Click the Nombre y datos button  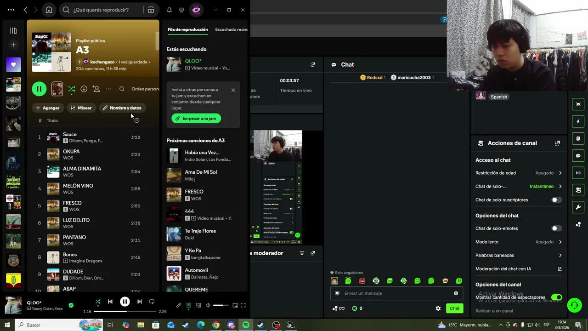[x=122, y=108]
